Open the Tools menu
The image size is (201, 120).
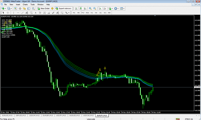click(32, 4)
